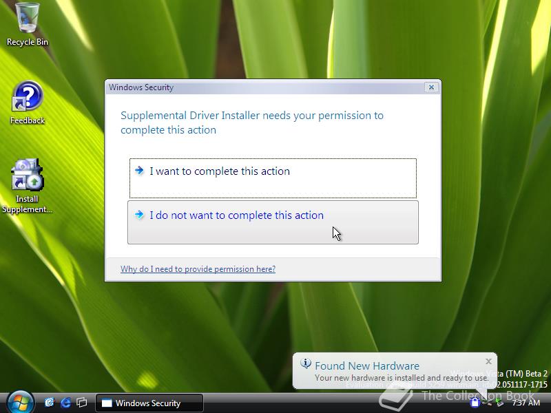Open 'Why do I need to provide permission here?' link
Viewport: 551px width, 413px height.
(198, 269)
